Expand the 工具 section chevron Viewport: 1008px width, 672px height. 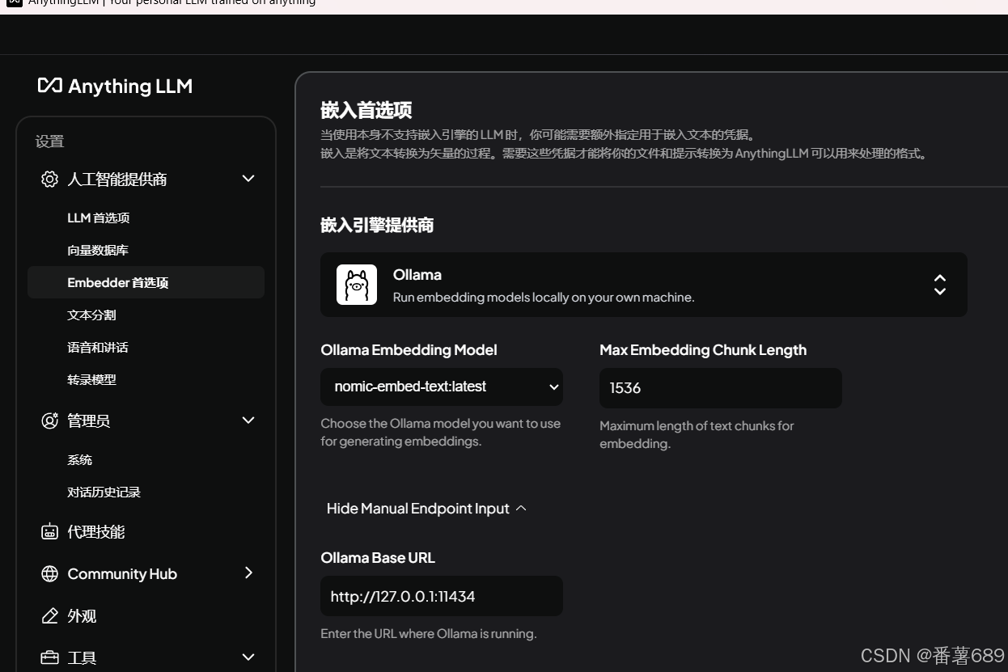pyautogui.click(x=248, y=657)
